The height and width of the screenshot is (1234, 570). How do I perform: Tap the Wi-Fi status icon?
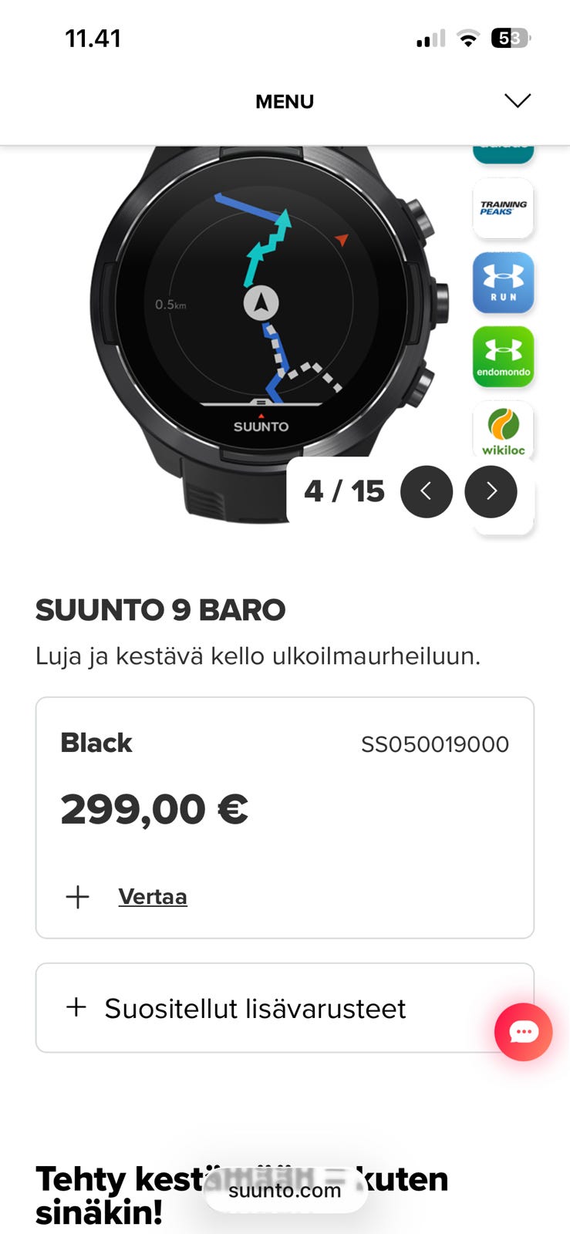(467, 38)
